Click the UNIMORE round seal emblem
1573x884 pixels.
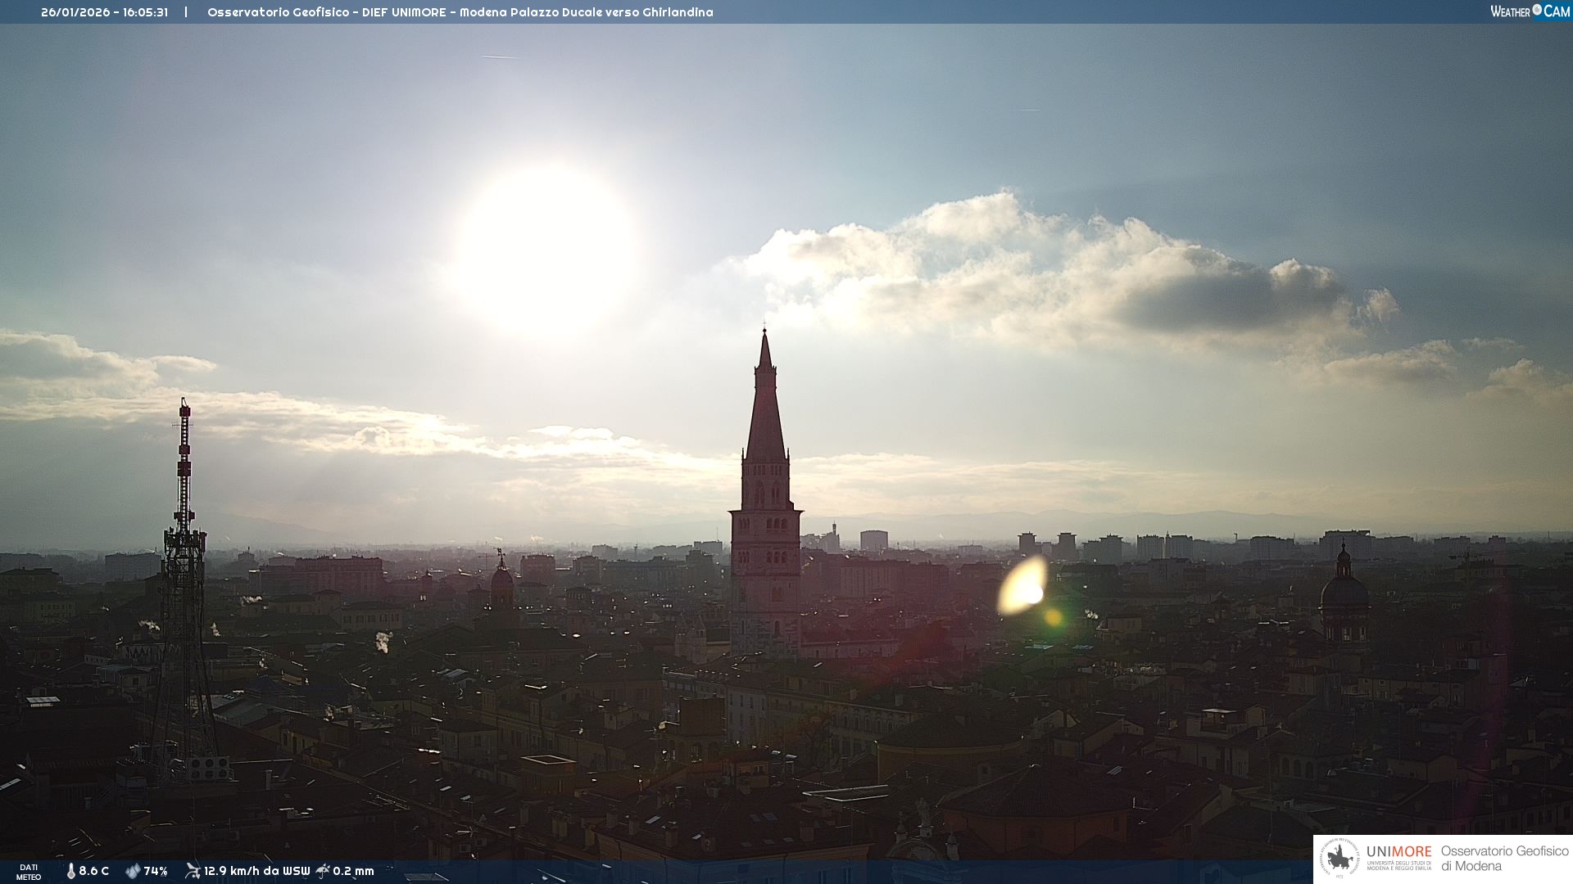pos(1340,859)
